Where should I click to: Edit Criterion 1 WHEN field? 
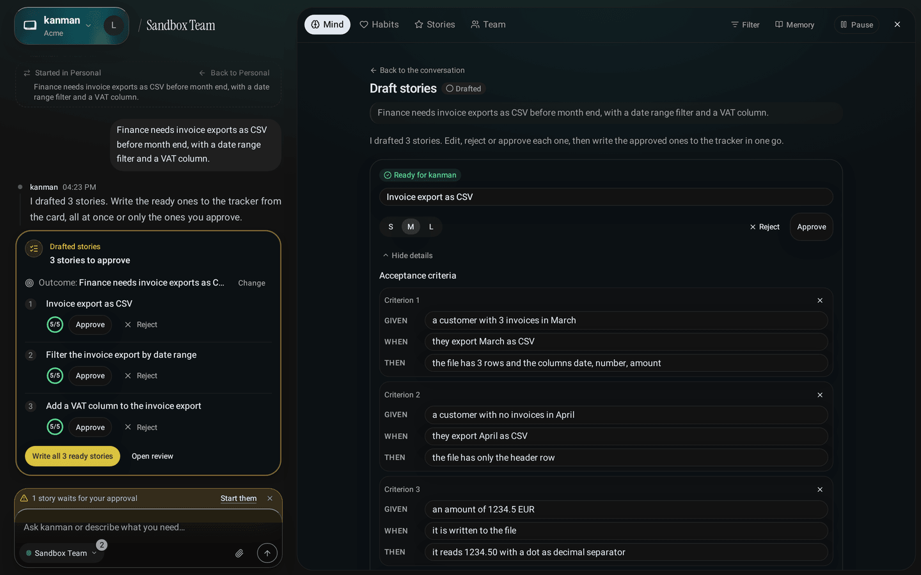pyautogui.click(x=626, y=342)
